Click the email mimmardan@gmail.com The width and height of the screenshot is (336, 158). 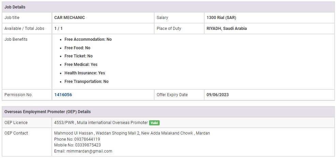point(89,151)
